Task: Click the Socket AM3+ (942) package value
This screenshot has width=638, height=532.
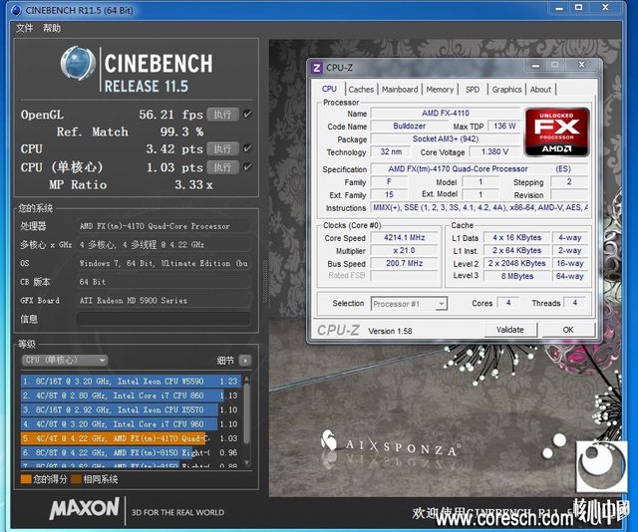Action: (446, 138)
